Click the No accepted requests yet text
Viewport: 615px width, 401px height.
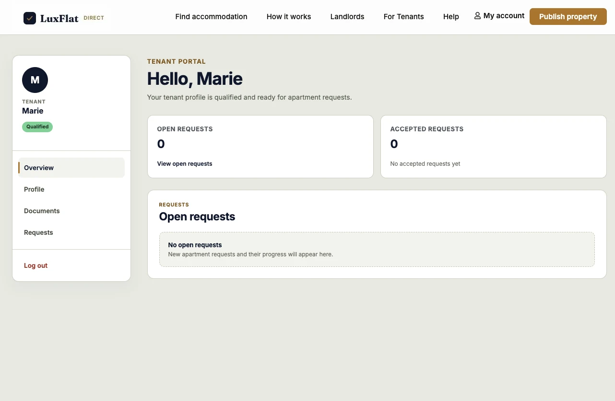425,164
